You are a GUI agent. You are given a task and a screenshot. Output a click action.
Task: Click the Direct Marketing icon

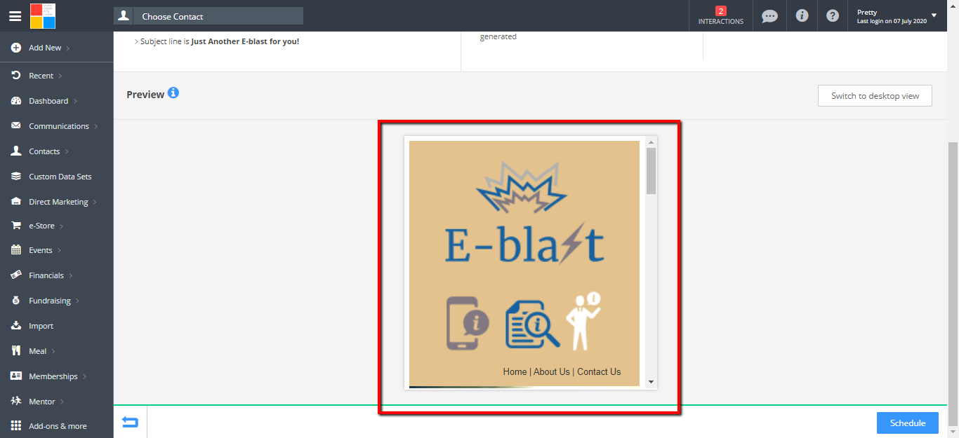tap(16, 202)
